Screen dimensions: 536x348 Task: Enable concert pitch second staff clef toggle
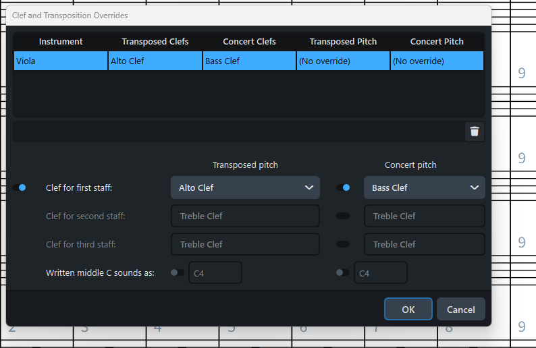point(343,216)
